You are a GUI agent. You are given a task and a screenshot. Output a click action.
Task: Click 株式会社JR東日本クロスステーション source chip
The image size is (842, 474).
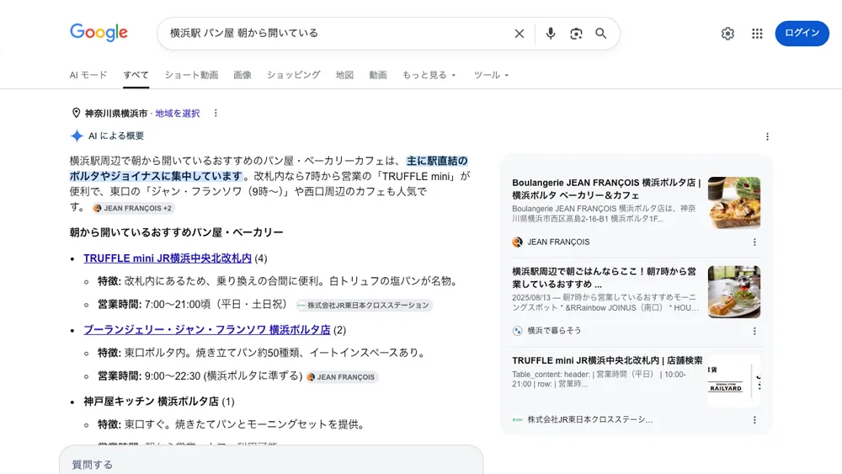pos(364,306)
